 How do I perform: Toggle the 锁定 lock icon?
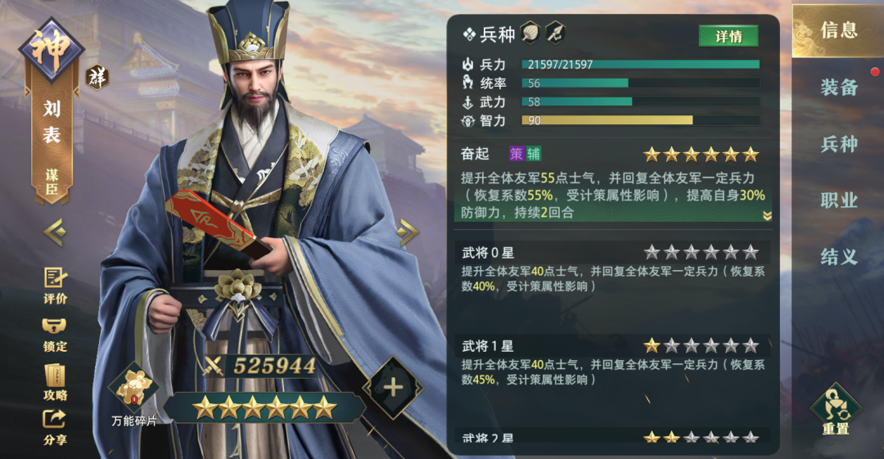(55, 335)
